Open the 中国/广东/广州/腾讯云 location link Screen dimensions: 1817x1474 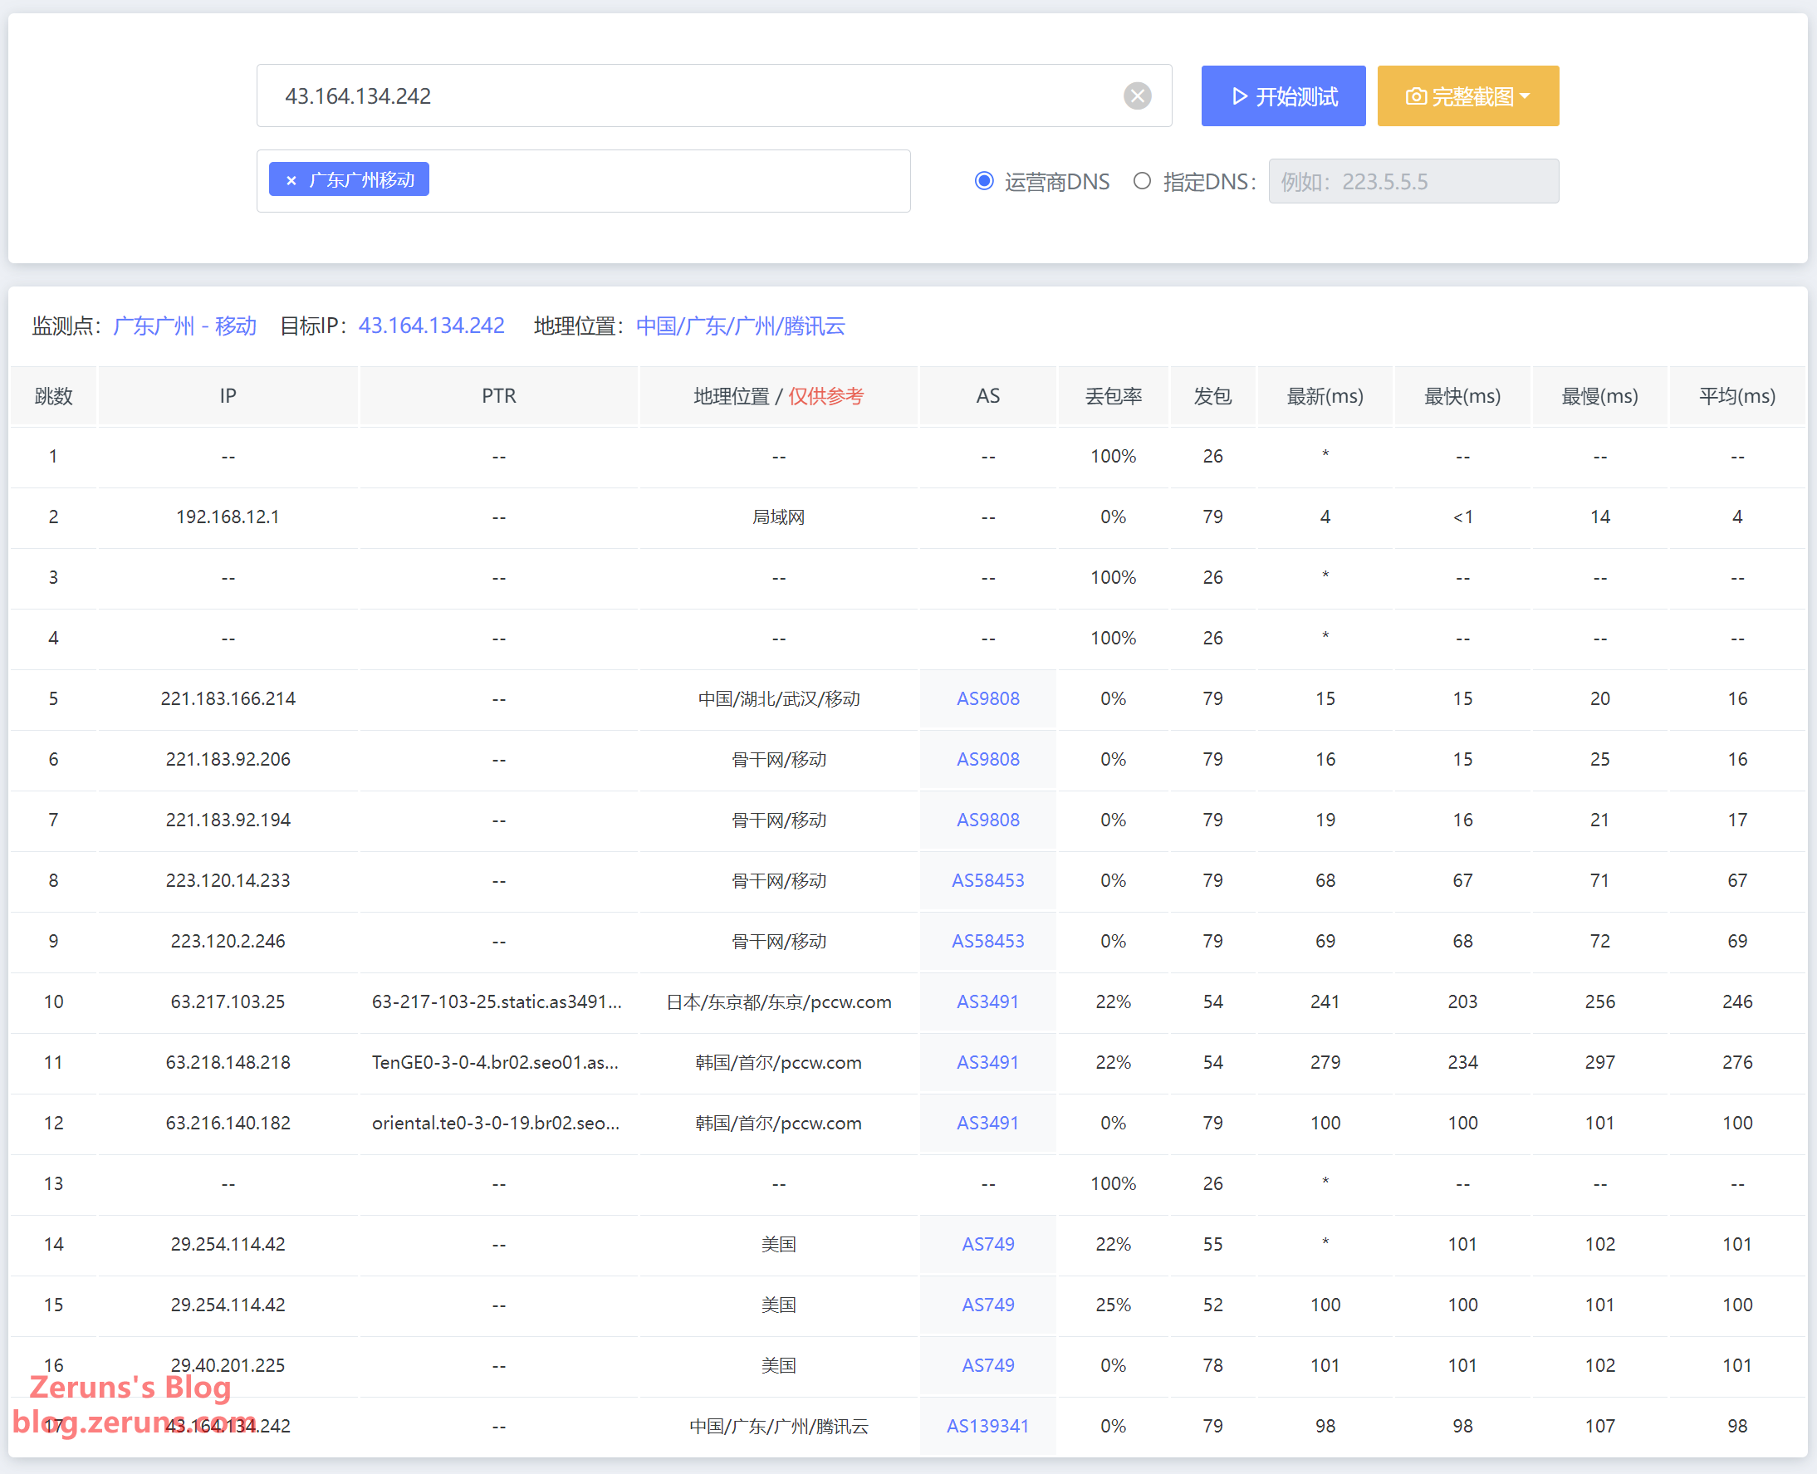(740, 326)
